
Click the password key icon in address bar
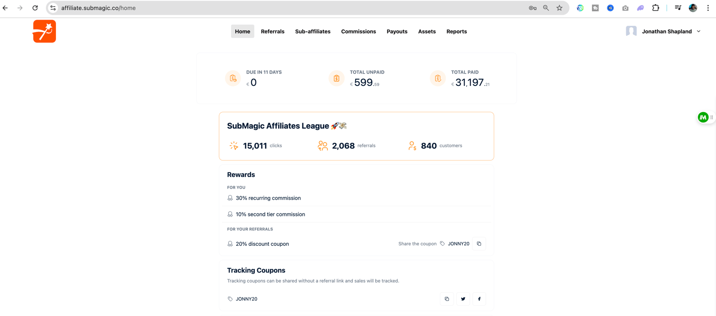click(x=533, y=8)
